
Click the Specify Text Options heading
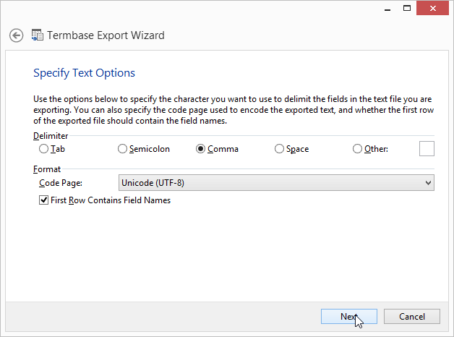tap(84, 73)
